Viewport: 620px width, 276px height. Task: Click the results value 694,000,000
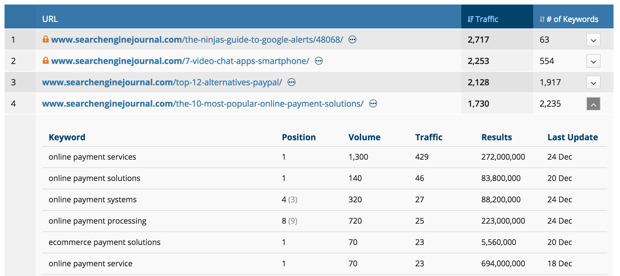(503, 264)
